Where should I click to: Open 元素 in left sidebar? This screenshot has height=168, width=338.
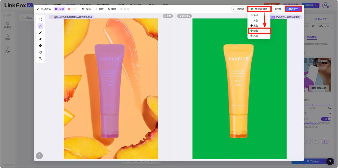click(x=8, y=50)
